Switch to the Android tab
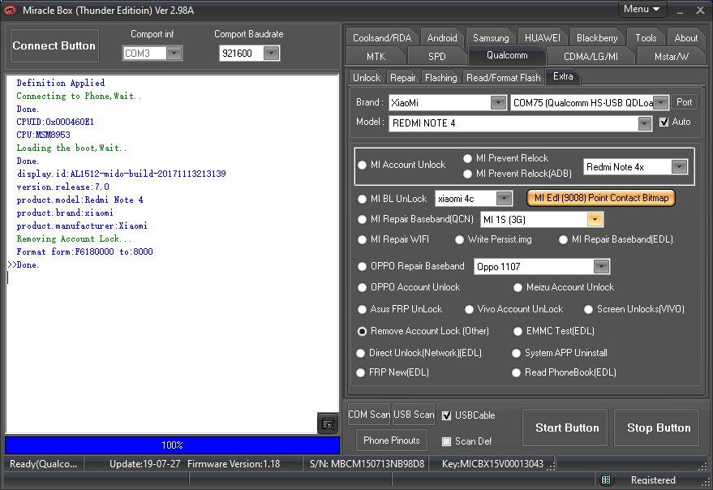Viewport: 713px width, 490px height. click(x=441, y=38)
